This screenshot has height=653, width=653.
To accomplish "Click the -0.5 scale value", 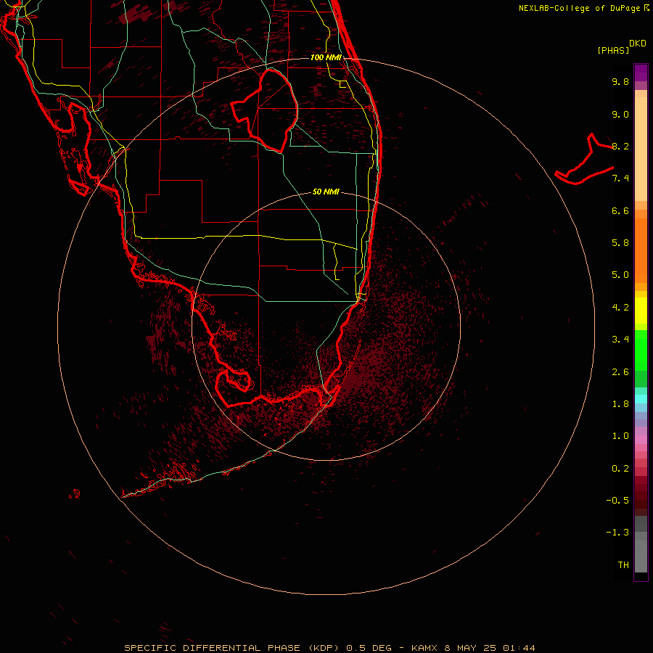I will tap(617, 501).
